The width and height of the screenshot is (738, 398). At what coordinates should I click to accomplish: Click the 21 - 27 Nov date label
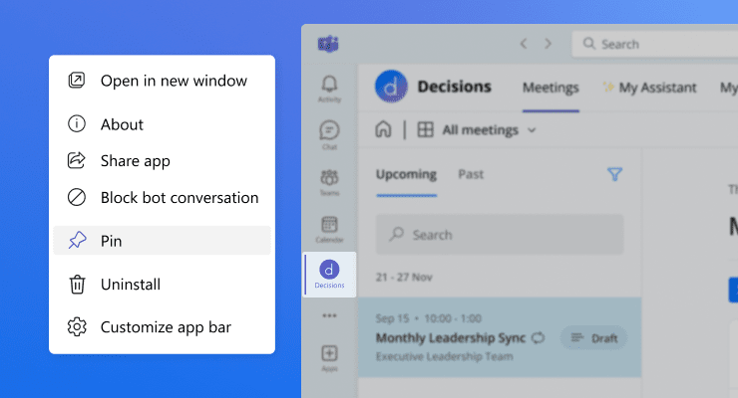[404, 278]
